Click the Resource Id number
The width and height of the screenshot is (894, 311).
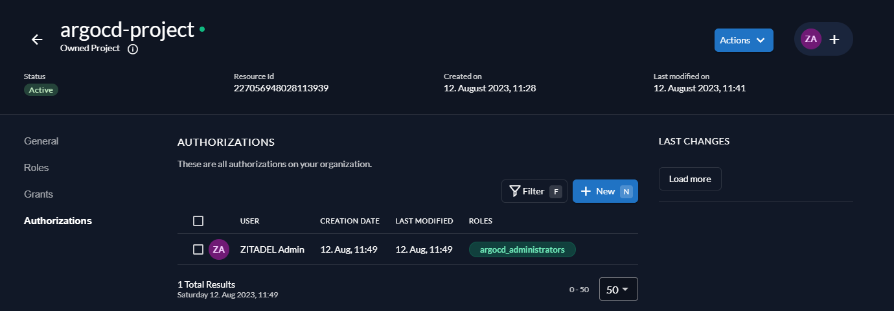point(281,88)
